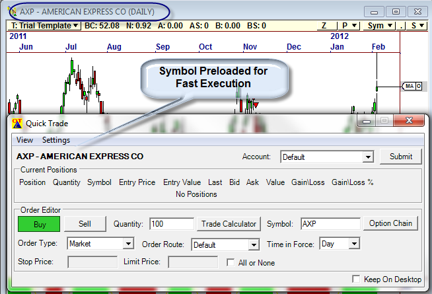Enable the All or None checkbox
432x294 pixels.
click(x=231, y=262)
